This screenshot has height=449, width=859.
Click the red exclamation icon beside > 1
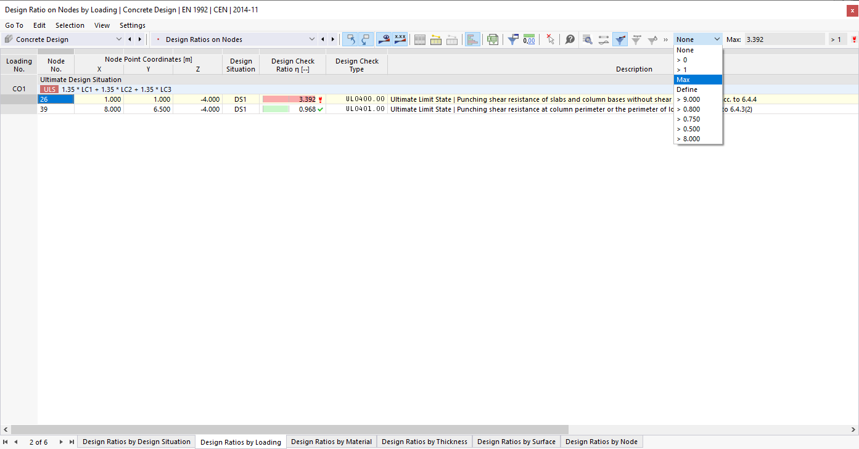[x=854, y=39]
